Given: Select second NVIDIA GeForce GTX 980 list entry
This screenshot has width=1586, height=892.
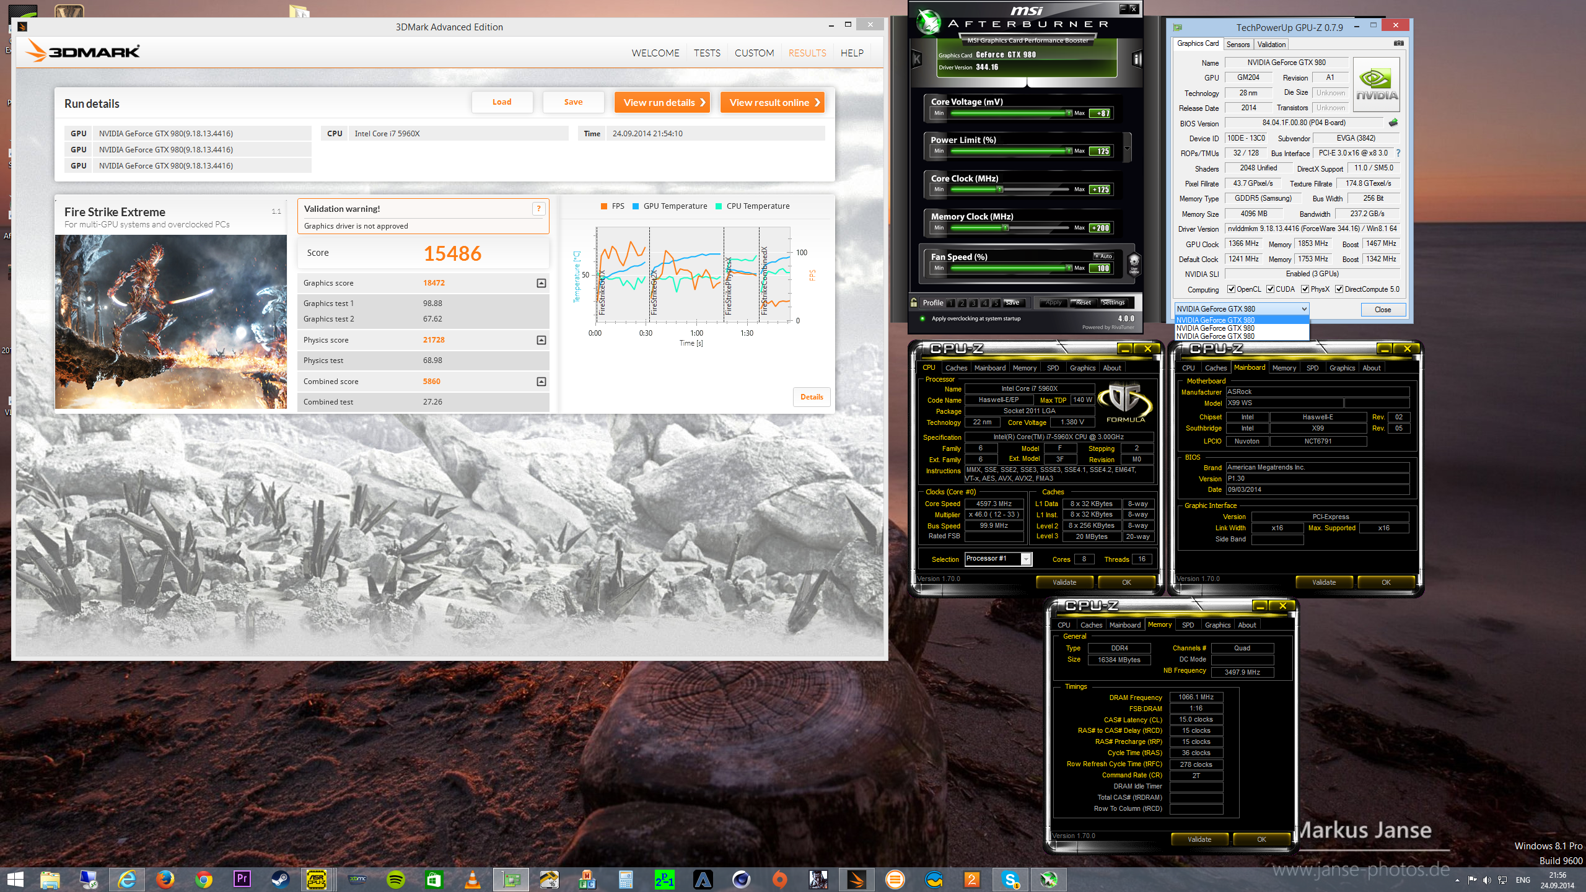Looking at the screenshot, I should (1241, 328).
